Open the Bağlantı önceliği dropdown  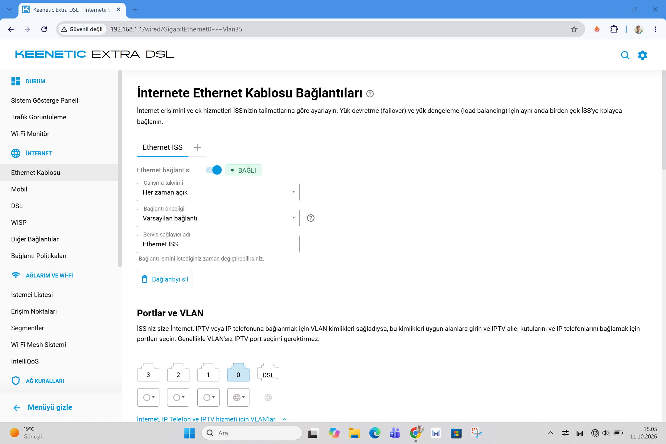(x=218, y=218)
